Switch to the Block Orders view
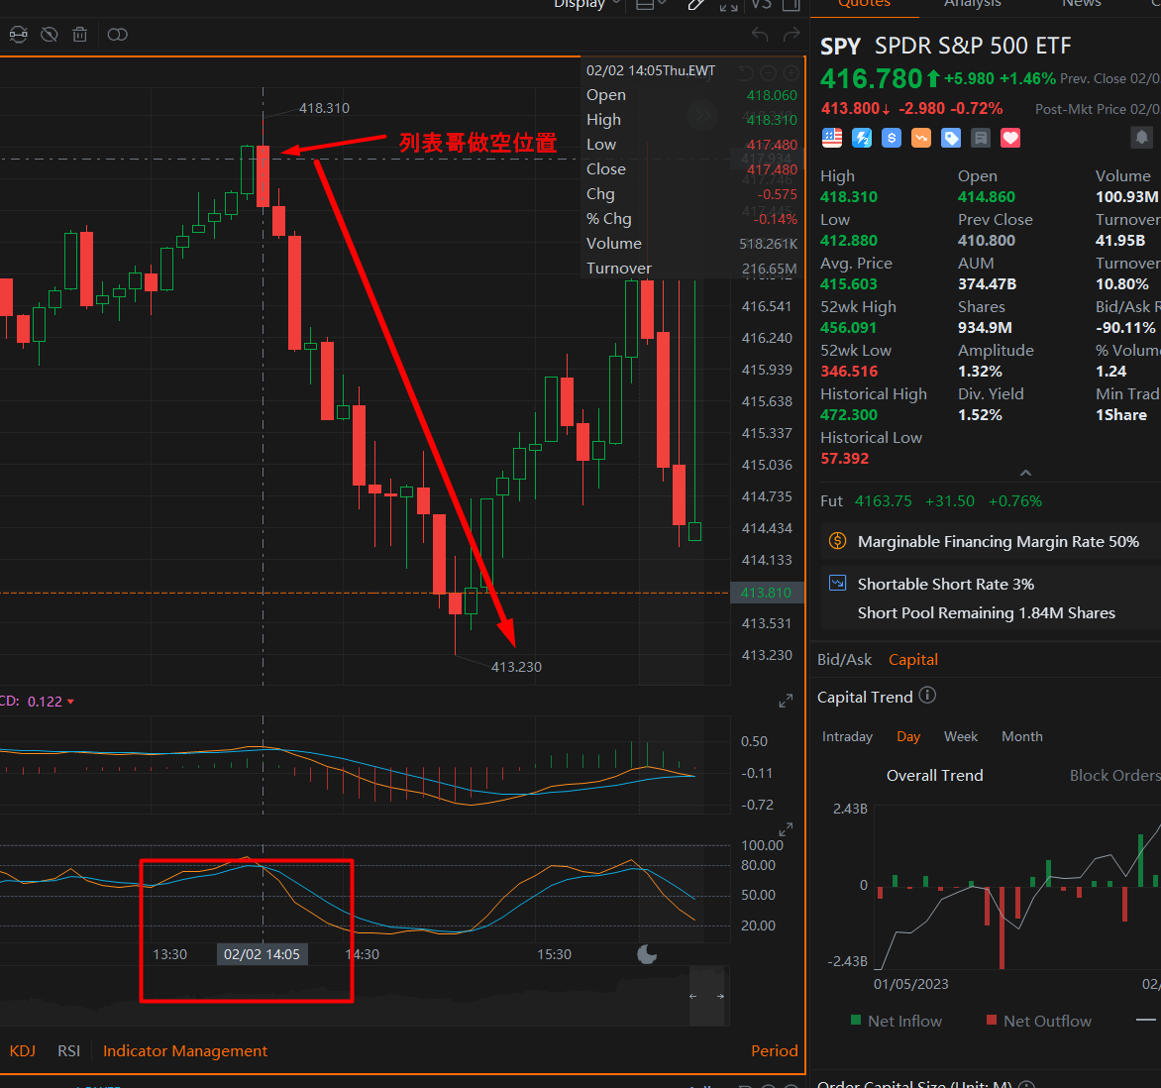The height and width of the screenshot is (1088, 1161). [1115, 776]
